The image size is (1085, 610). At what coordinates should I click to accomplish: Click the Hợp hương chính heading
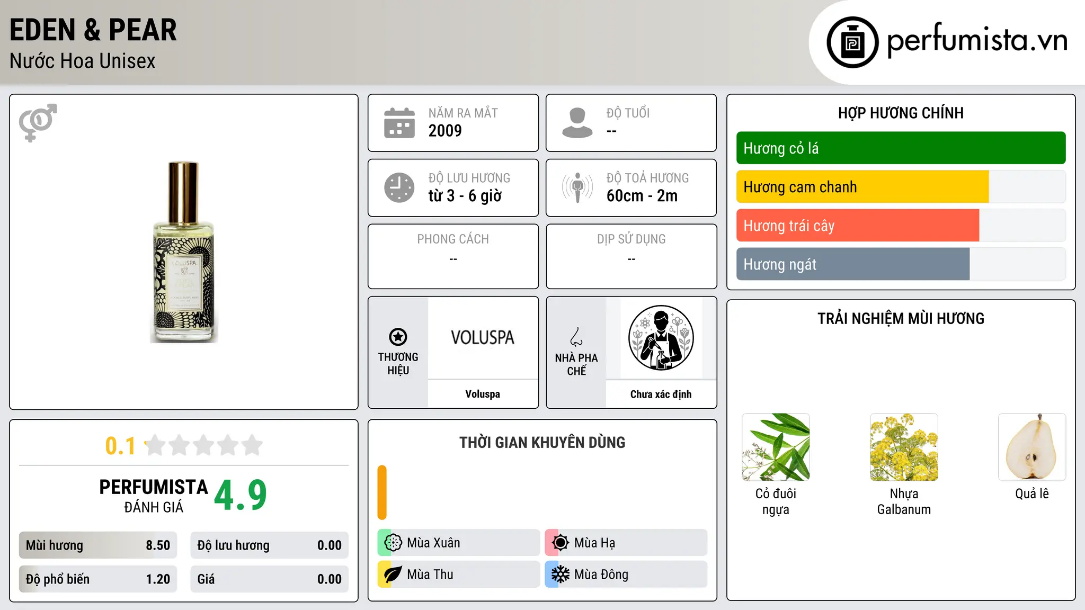901,113
